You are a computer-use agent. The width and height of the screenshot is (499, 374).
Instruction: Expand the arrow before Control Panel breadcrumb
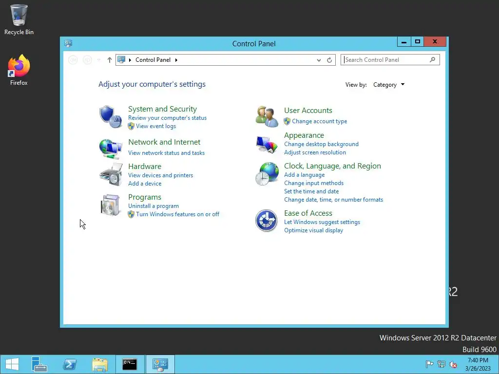[x=130, y=60]
